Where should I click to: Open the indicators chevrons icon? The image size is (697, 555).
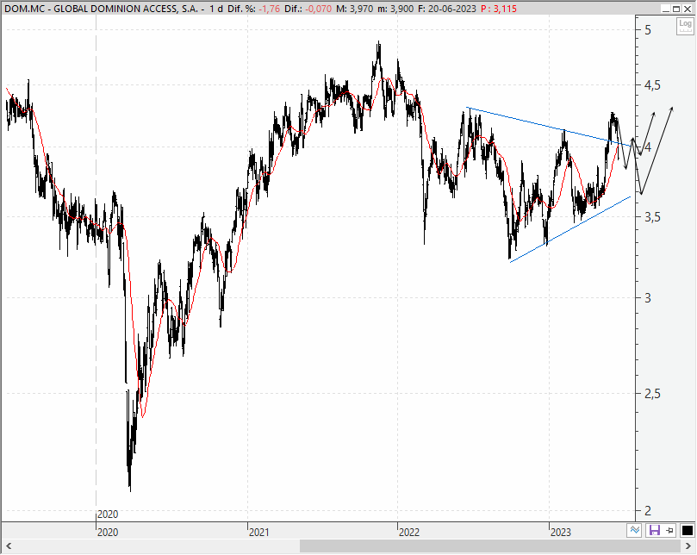pos(634,530)
